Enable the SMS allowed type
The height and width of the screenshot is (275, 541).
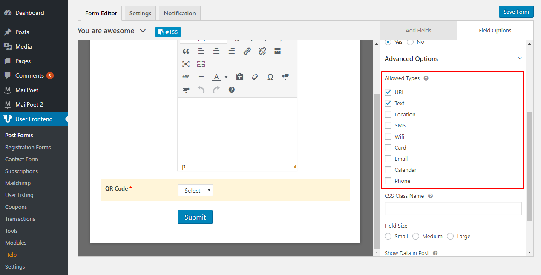388,125
